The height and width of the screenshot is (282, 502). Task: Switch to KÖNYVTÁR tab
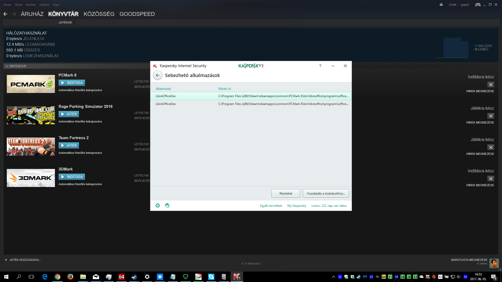[63, 14]
